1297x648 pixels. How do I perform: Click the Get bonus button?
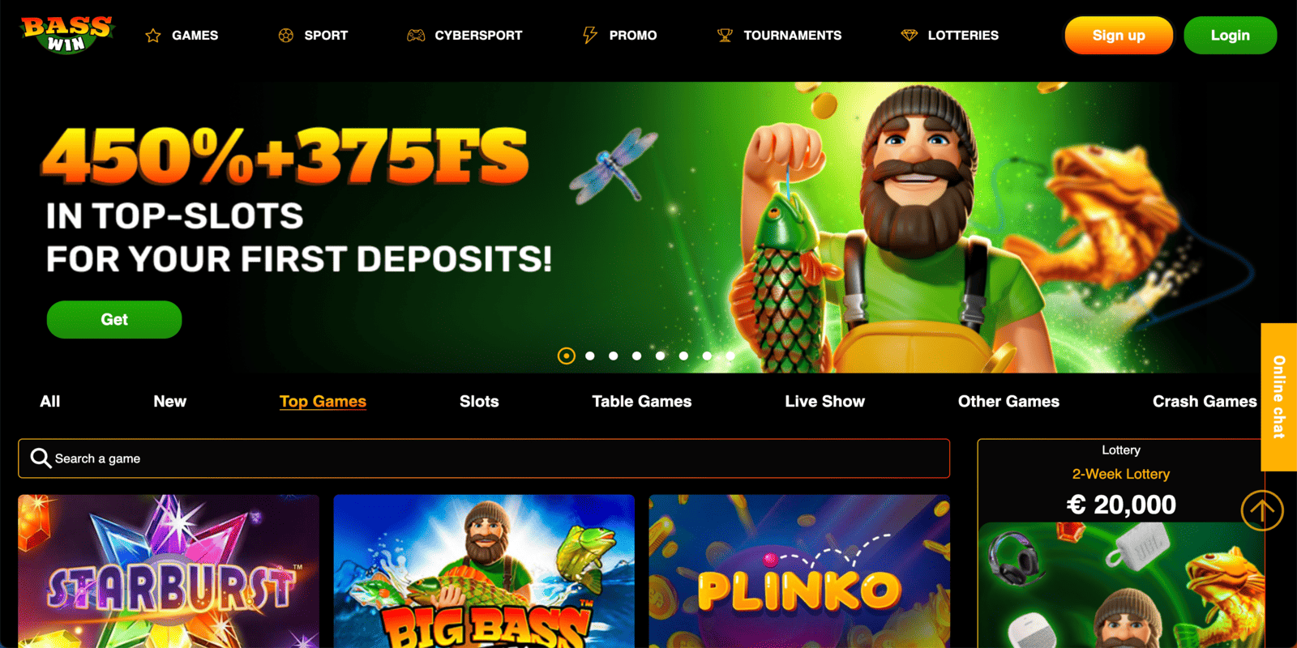(114, 319)
